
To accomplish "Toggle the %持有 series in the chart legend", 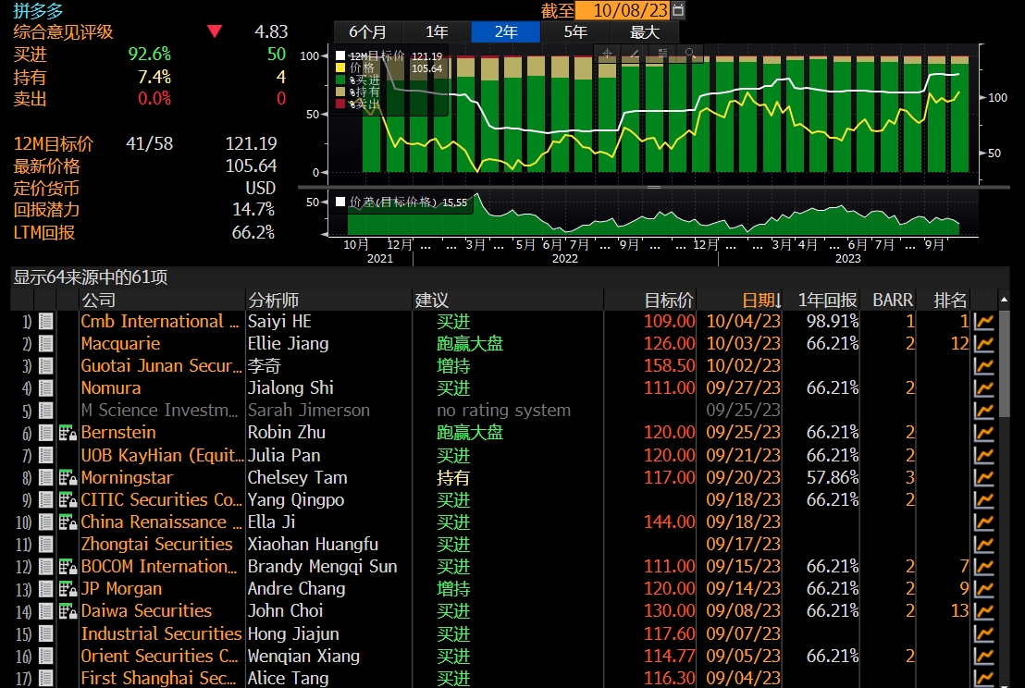I will [340, 92].
